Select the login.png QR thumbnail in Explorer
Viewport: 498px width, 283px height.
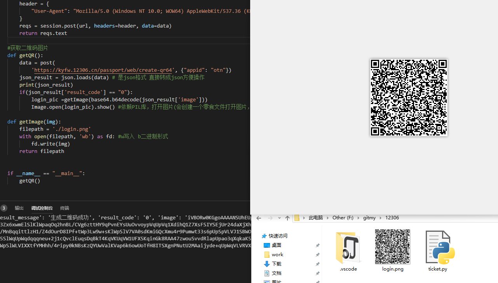(392, 247)
